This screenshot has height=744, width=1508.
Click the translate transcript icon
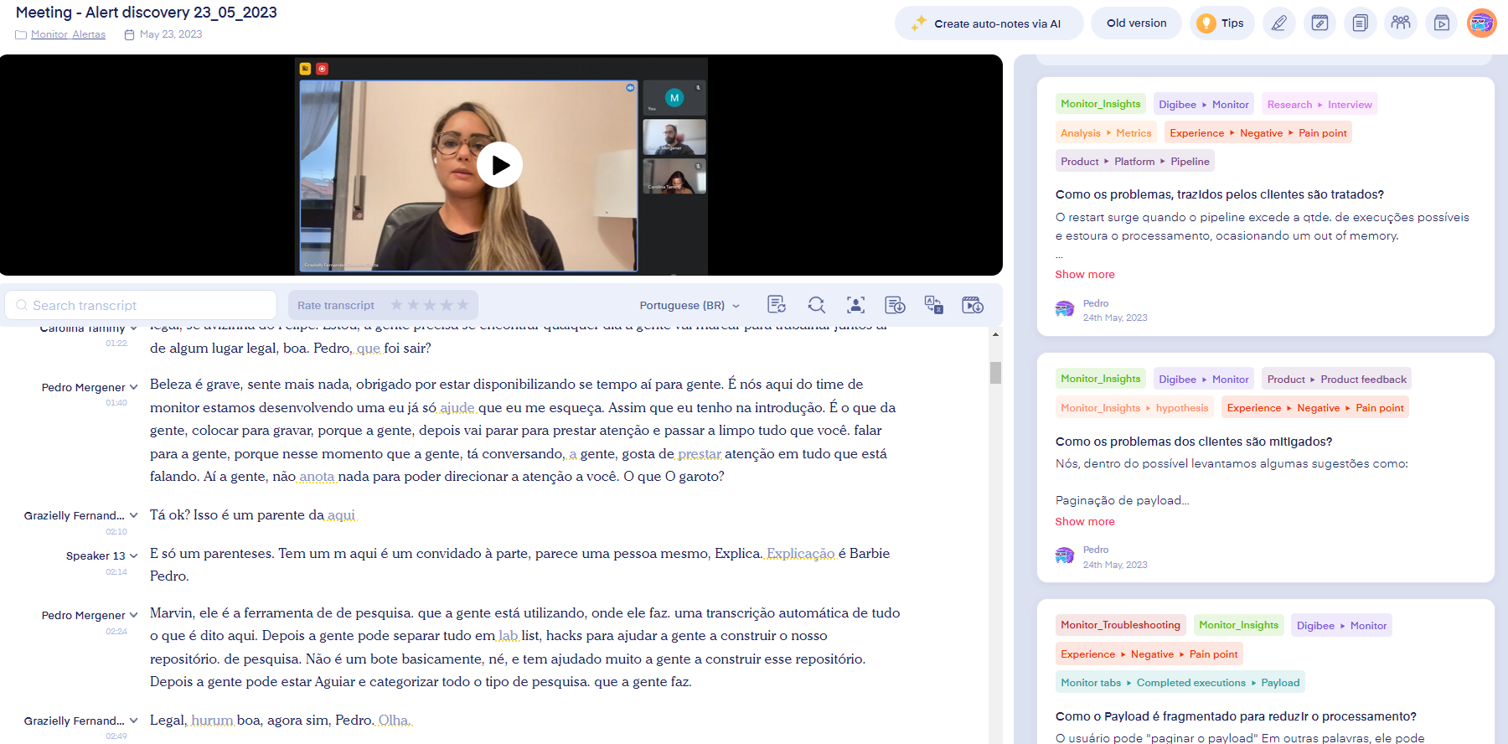934,305
